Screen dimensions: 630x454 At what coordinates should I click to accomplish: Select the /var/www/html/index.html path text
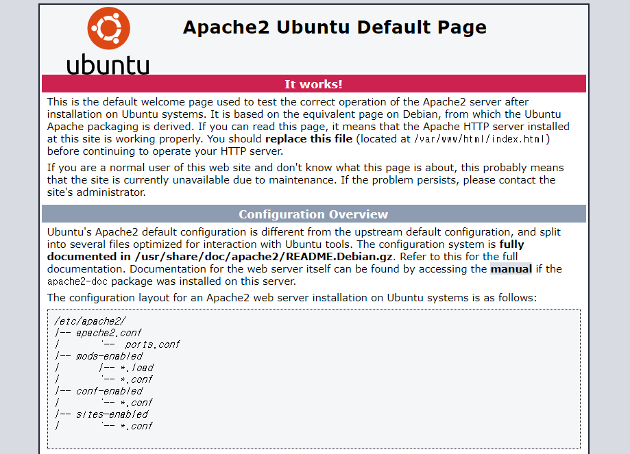[x=480, y=139]
